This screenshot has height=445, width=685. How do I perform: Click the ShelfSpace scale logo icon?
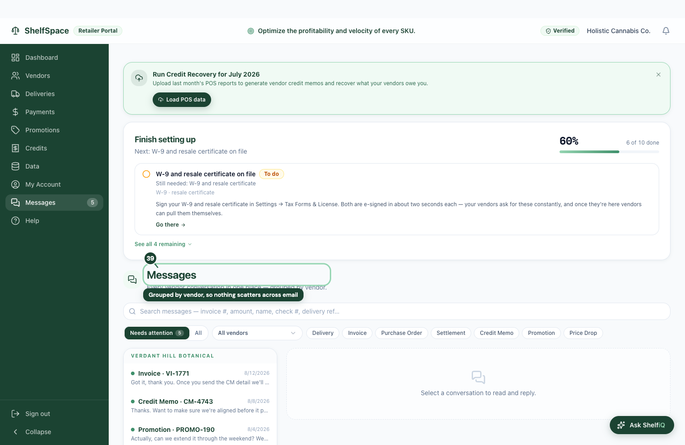point(15,30)
